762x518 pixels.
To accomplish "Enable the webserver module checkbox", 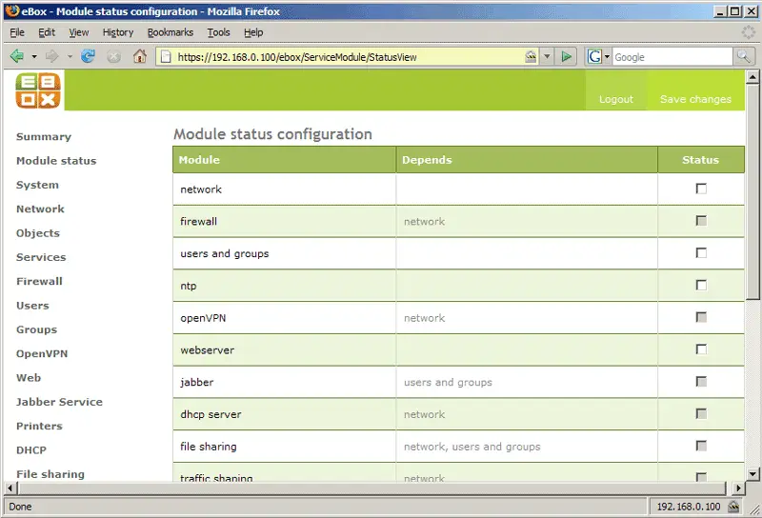I will click(x=701, y=349).
